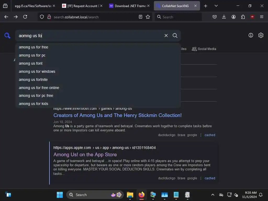This screenshot has height=201, width=268.
Task: Open the Widgets icon on taskbar
Action: pos(8,194)
